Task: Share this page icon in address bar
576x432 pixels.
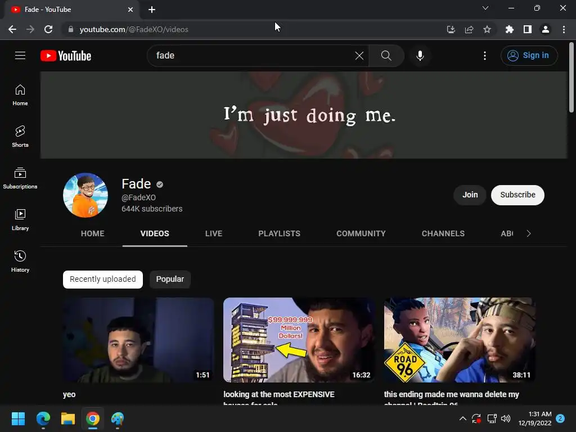Action: (469, 29)
